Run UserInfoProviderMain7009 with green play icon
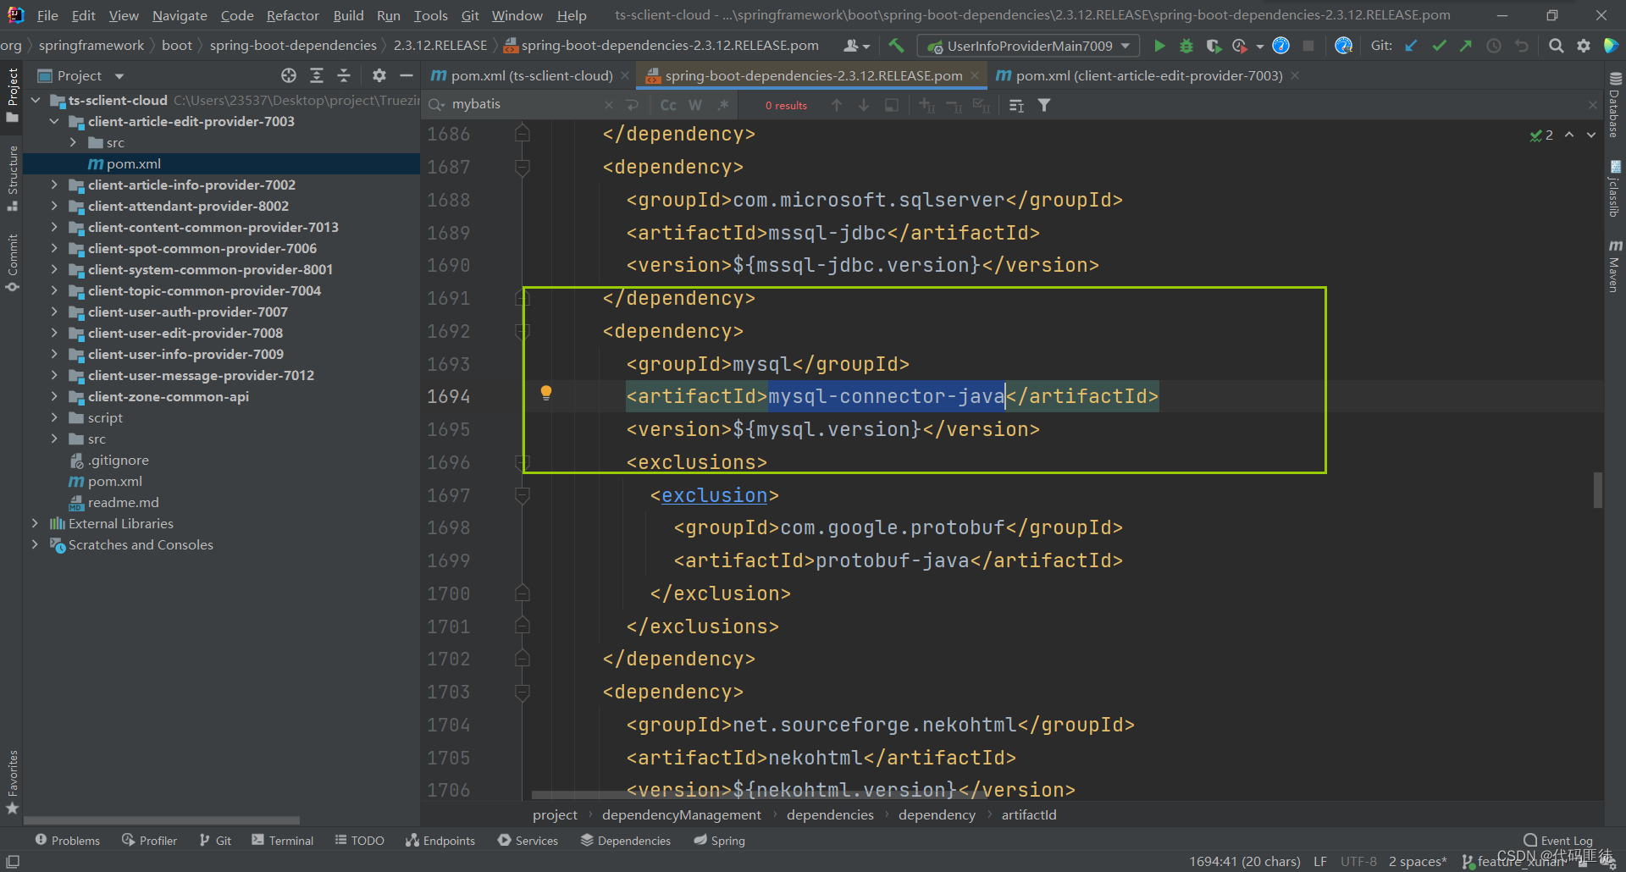This screenshot has width=1626, height=872. click(1159, 46)
